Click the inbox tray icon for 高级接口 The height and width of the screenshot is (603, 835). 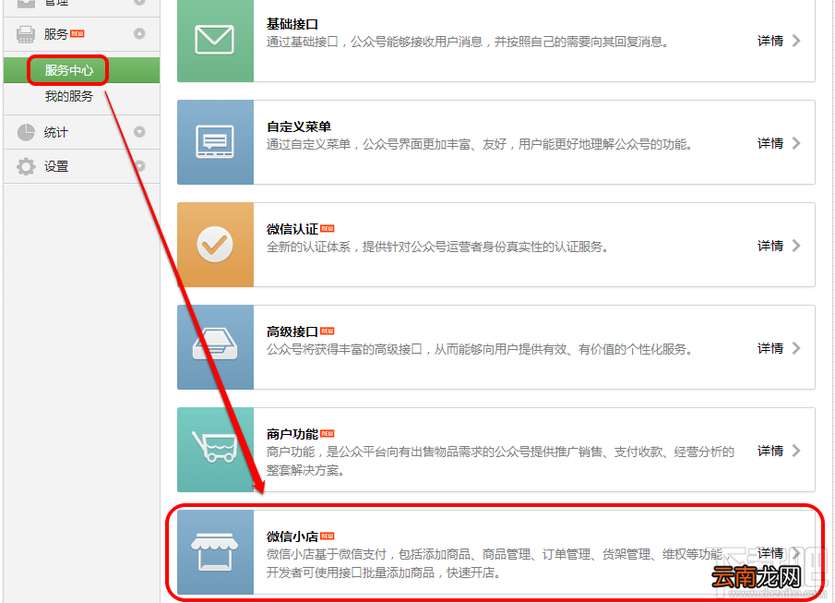pyautogui.click(x=215, y=345)
